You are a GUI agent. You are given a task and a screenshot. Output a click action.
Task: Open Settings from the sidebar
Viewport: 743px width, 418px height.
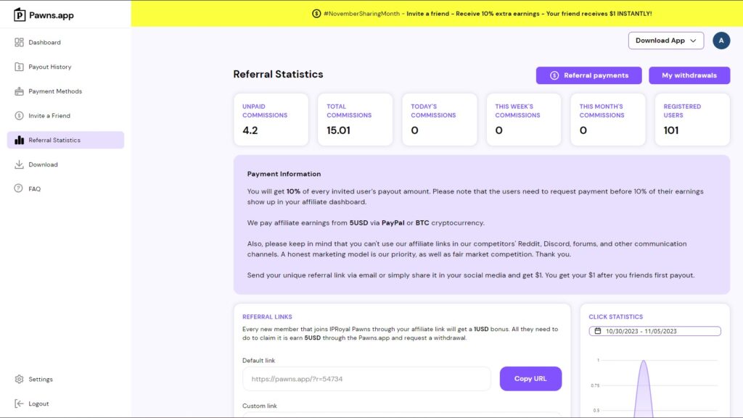pyautogui.click(x=65, y=379)
